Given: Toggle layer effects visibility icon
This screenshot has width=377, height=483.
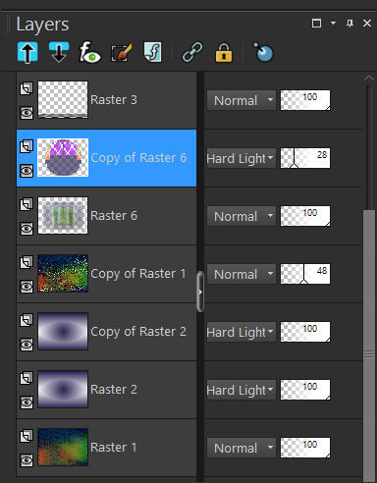Looking at the screenshot, I should point(90,52).
